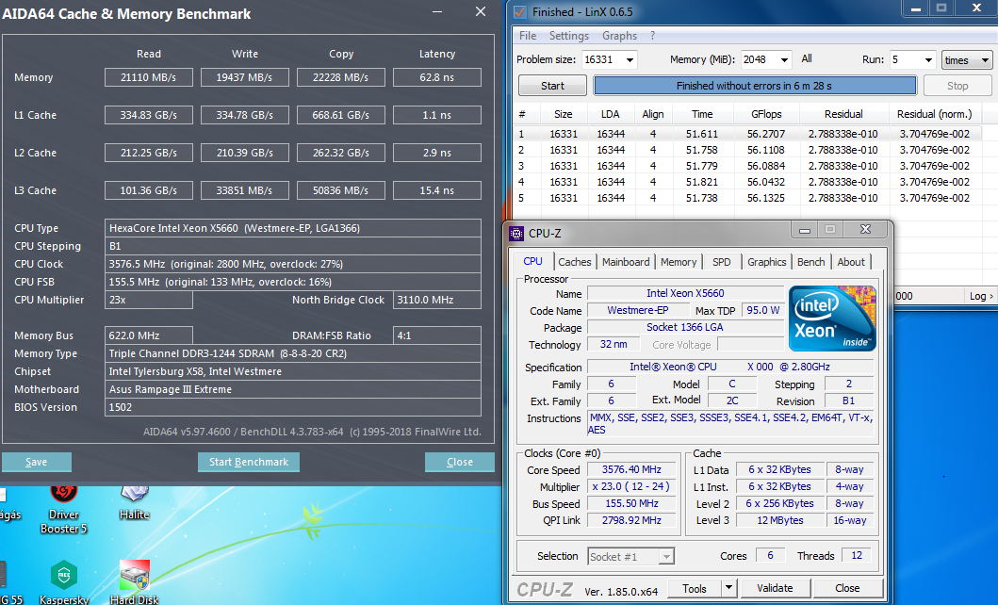Click the Validate button in CPU-Z

pyautogui.click(x=775, y=588)
